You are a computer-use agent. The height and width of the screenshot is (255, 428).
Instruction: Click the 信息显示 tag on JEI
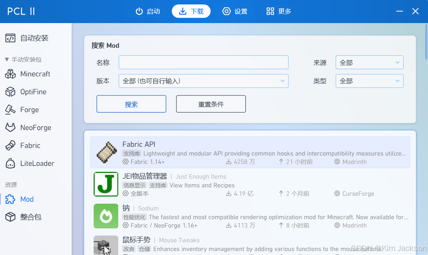(134, 185)
